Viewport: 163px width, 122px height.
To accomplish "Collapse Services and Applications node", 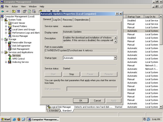I will pos(2,52).
